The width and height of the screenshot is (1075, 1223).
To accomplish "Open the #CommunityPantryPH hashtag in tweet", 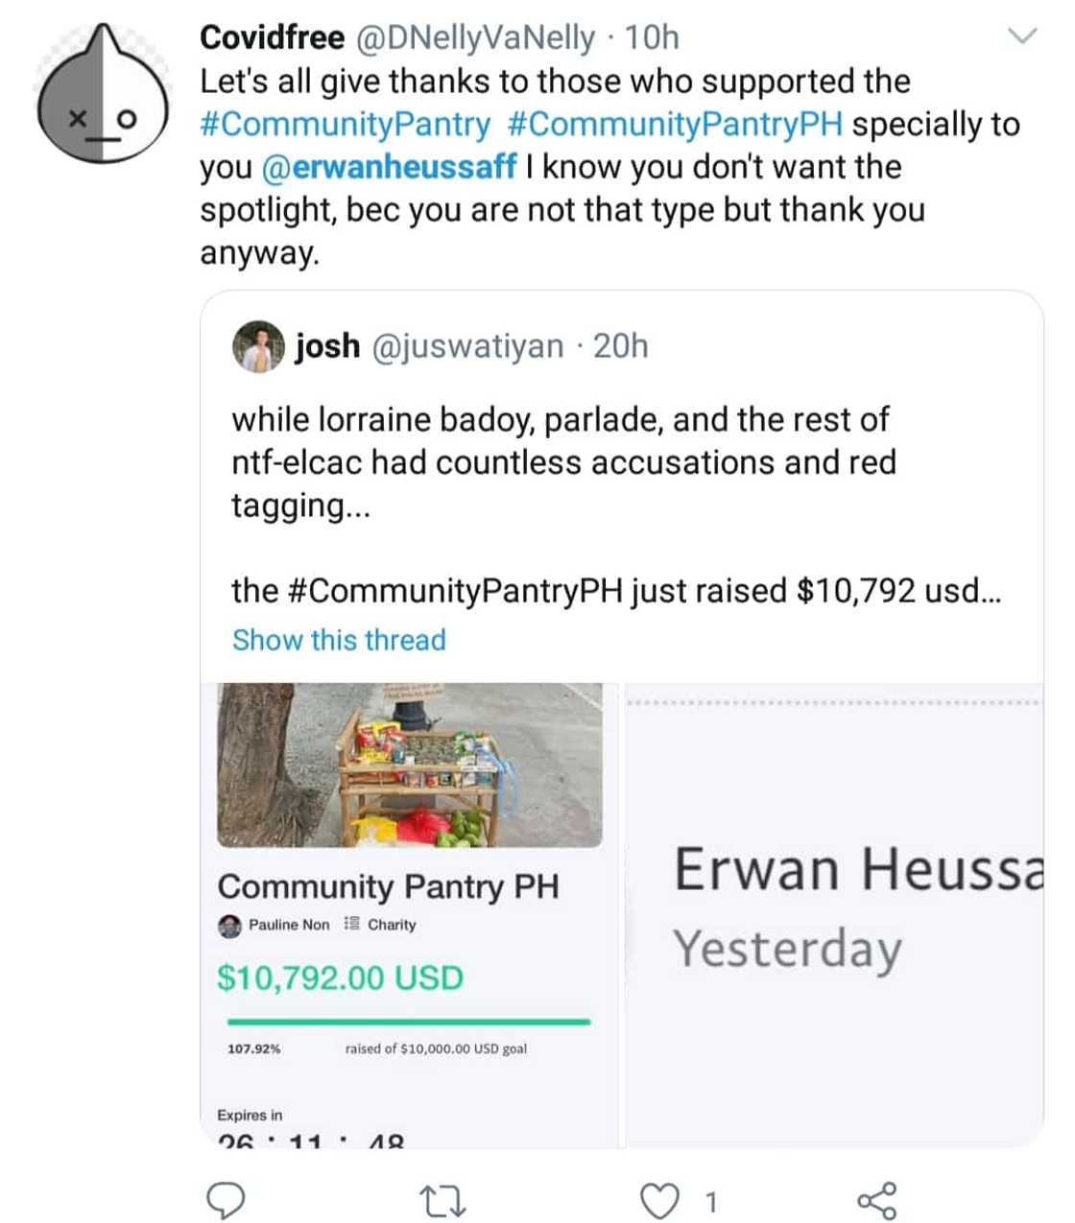I will pyautogui.click(x=674, y=125).
